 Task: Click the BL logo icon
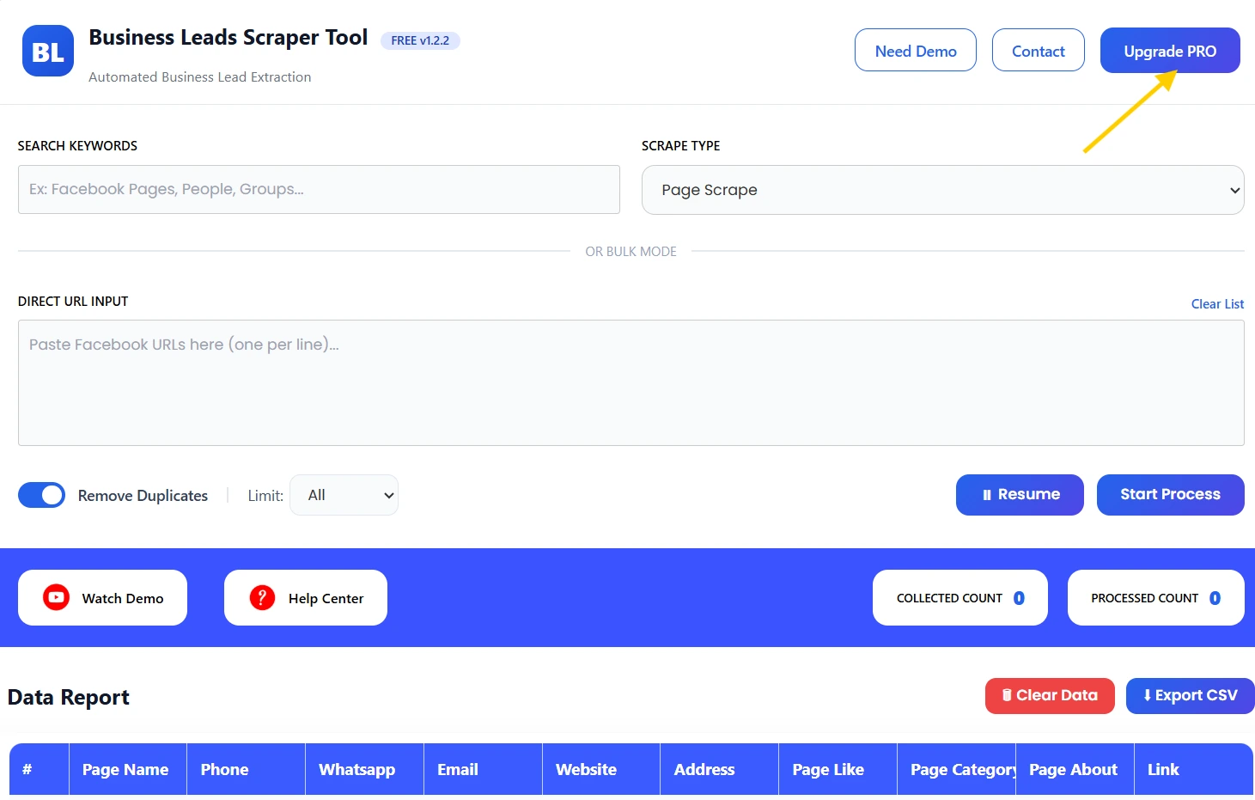[47, 51]
